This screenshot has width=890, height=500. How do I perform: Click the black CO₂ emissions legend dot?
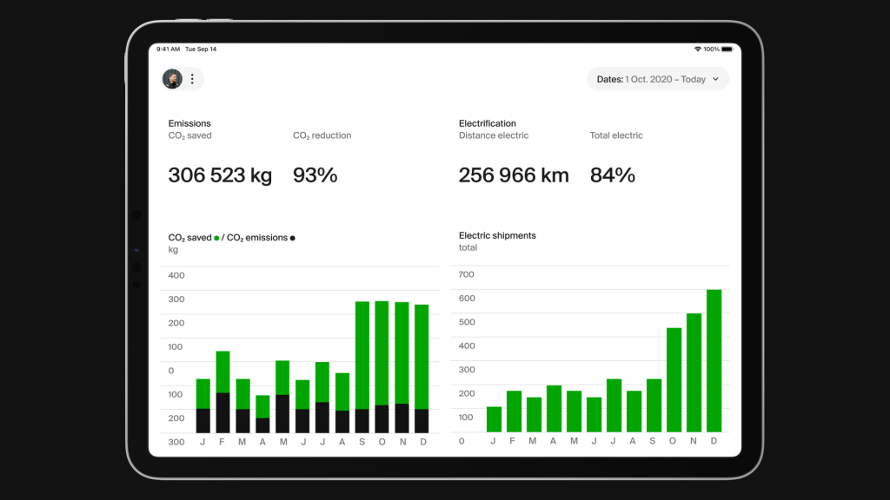click(293, 238)
